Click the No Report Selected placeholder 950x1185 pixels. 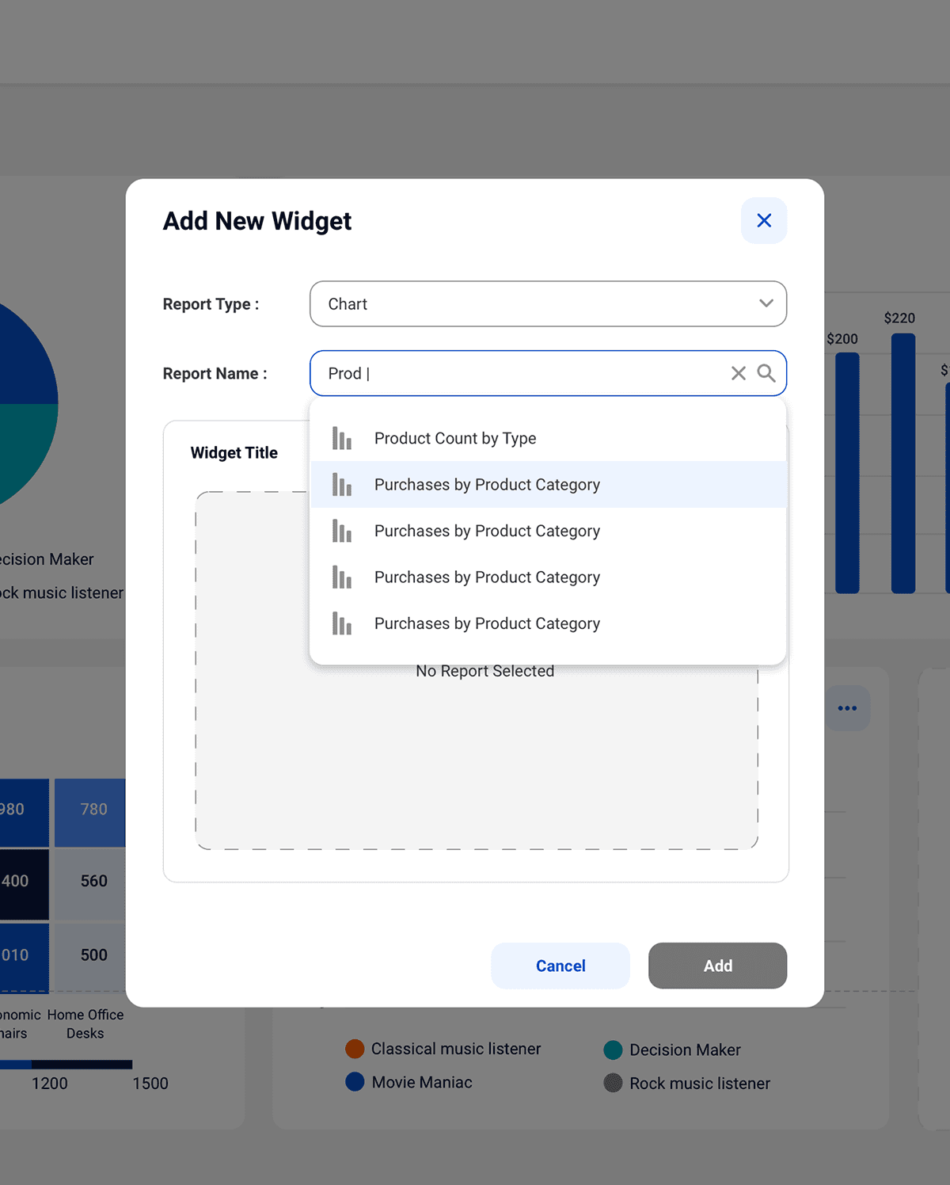tap(485, 671)
